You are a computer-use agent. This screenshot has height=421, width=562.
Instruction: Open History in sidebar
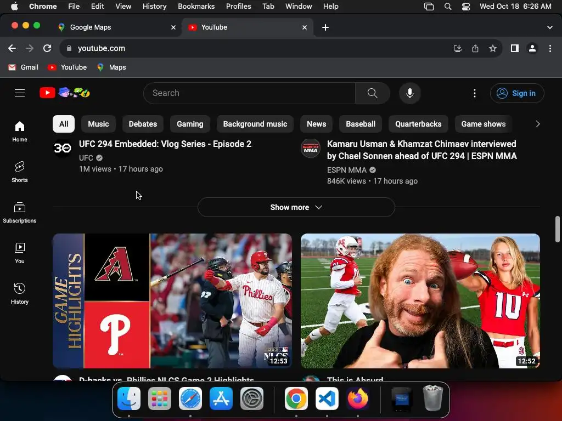click(20, 294)
